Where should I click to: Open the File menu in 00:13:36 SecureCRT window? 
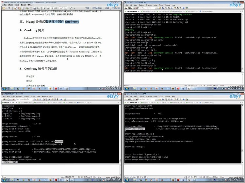click(127, 5)
